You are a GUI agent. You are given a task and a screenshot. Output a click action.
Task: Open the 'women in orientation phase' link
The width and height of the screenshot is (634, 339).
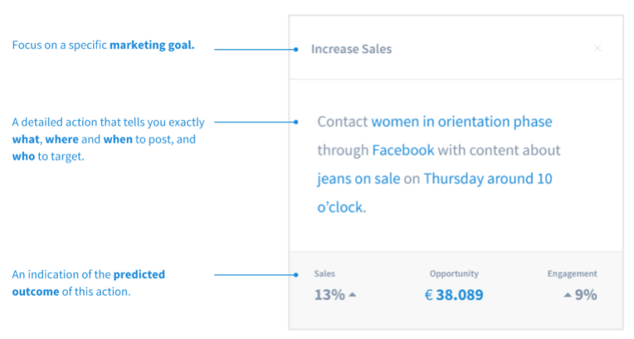pos(461,122)
